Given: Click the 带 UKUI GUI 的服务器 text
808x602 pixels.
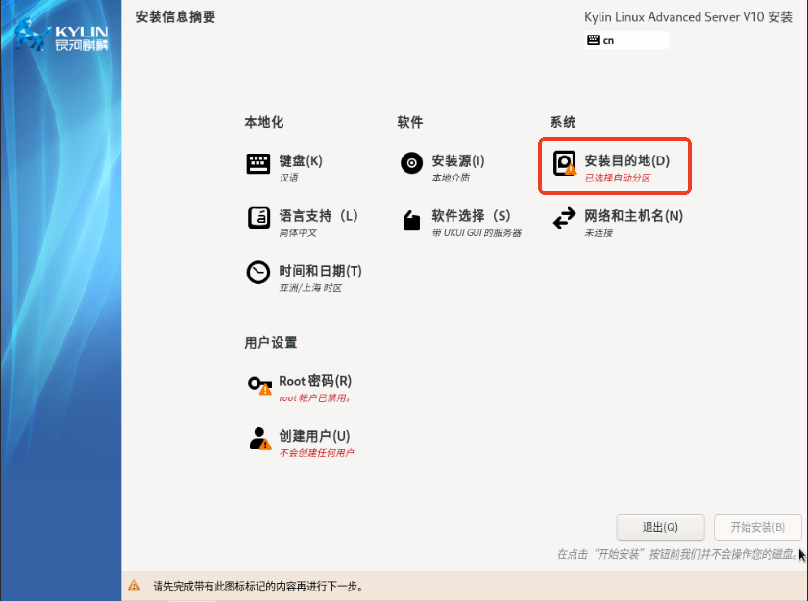Looking at the screenshot, I should (x=477, y=232).
